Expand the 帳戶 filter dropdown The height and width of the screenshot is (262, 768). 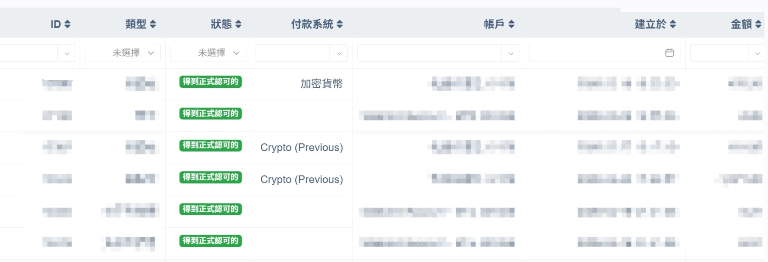(x=511, y=53)
